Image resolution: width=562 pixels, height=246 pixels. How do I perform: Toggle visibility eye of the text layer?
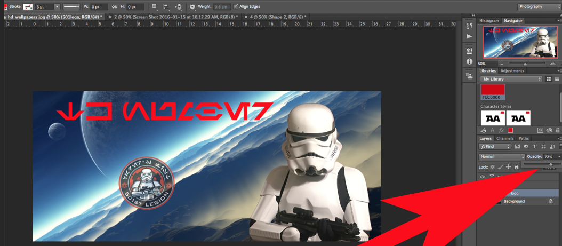pyautogui.click(x=483, y=177)
